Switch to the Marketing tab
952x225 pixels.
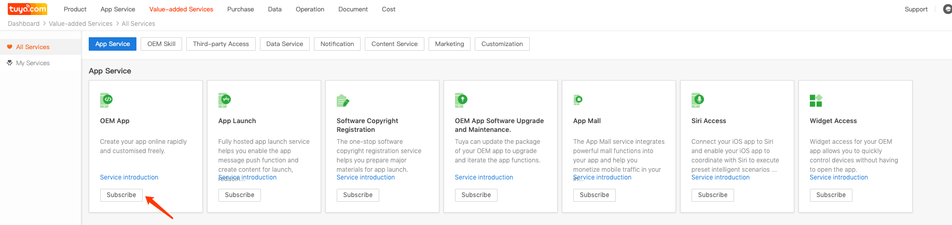(450, 44)
